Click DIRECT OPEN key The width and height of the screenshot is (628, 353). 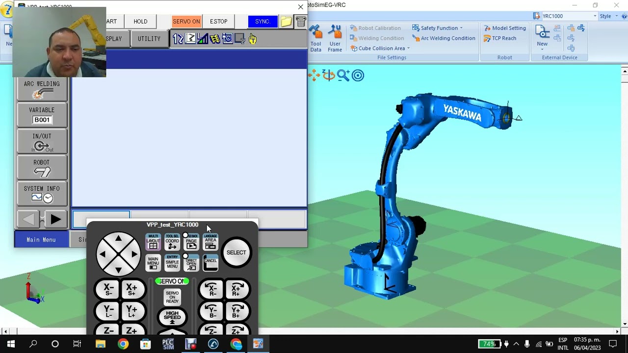191,263
